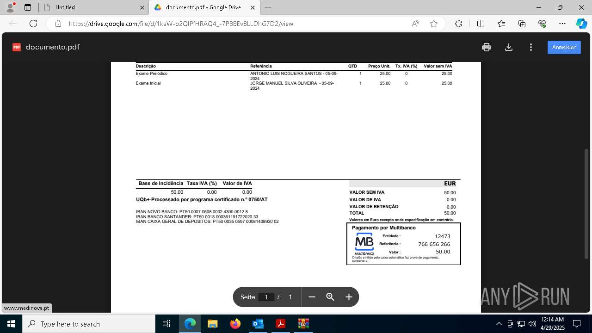This screenshot has width=592, height=333.
Task: Go back to previous page
Action: [13, 24]
